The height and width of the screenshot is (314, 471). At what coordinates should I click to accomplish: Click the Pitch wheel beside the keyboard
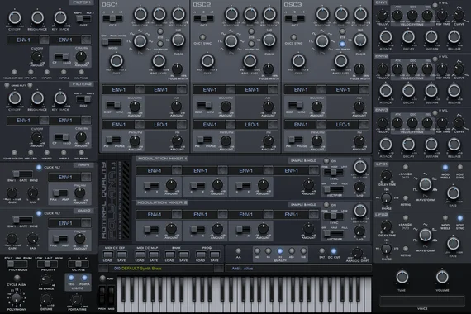point(102,295)
